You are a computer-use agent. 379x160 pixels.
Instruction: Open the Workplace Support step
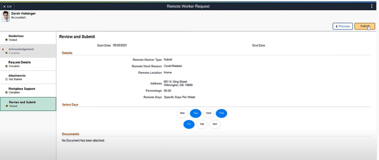point(28,90)
